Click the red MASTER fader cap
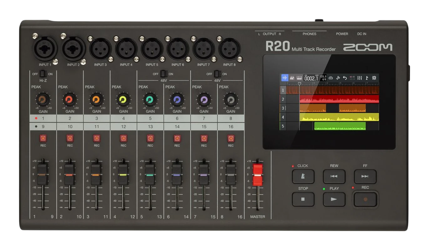429x250 pixels. 258,175
